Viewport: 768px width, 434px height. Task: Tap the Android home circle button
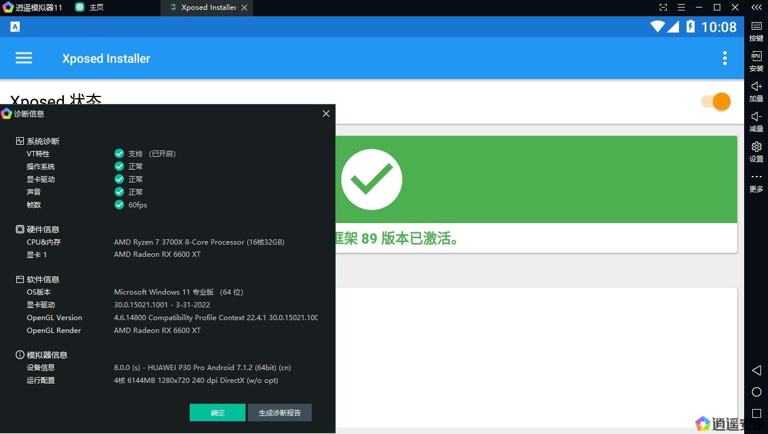tap(756, 392)
